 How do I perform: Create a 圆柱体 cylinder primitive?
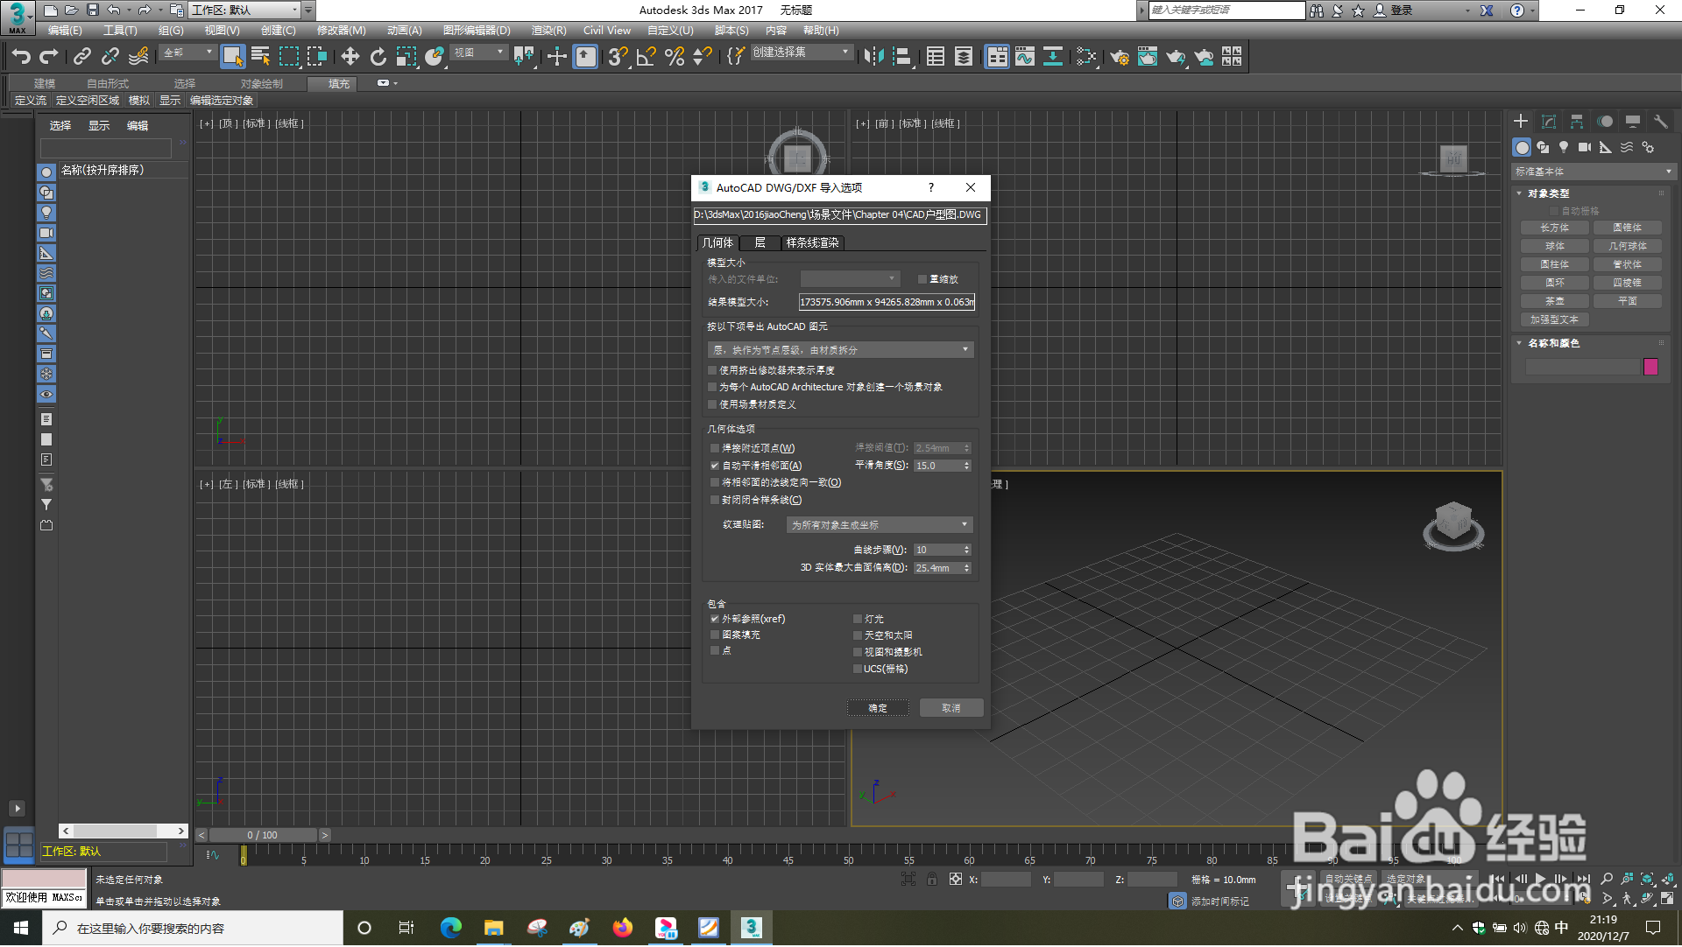[1555, 264]
